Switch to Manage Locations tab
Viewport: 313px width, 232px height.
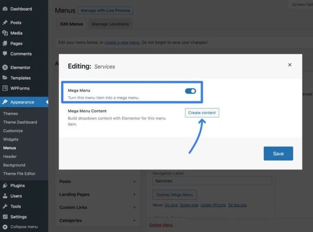coord(110,24)
